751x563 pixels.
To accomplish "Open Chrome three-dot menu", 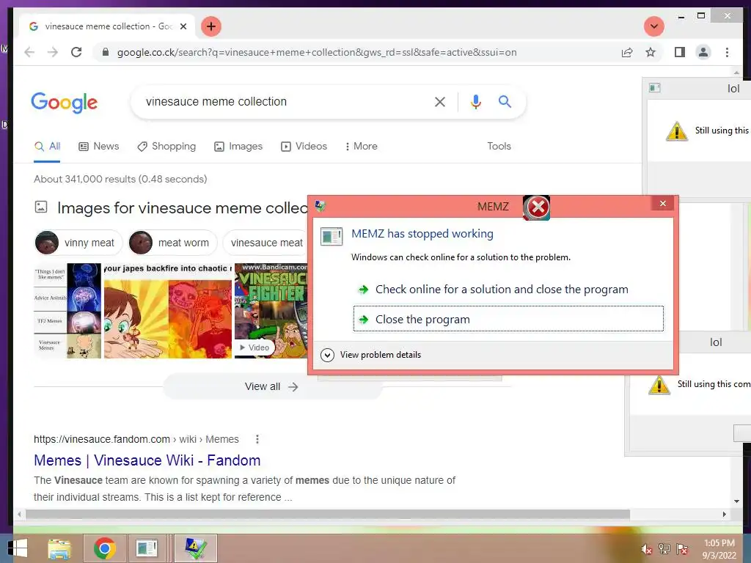I will (x=727, y=52).
